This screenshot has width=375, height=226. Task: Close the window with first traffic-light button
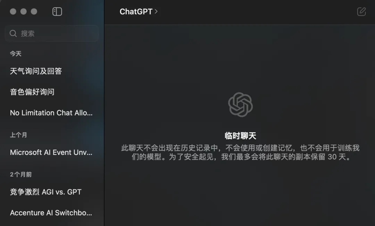coord(13,11)
